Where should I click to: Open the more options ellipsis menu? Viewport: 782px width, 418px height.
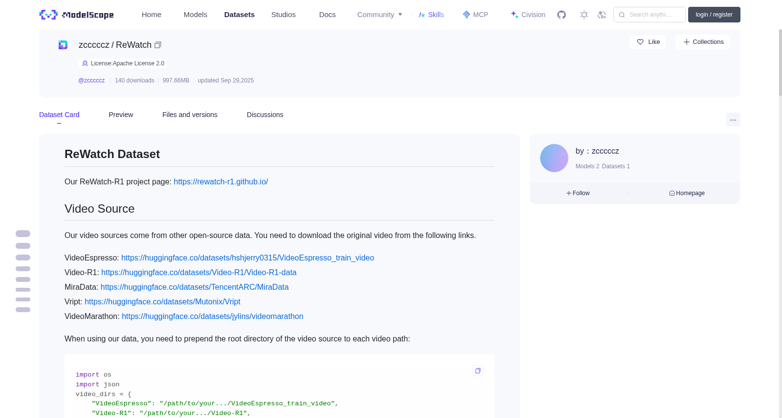pyautogui.click(x=733, y=119)
